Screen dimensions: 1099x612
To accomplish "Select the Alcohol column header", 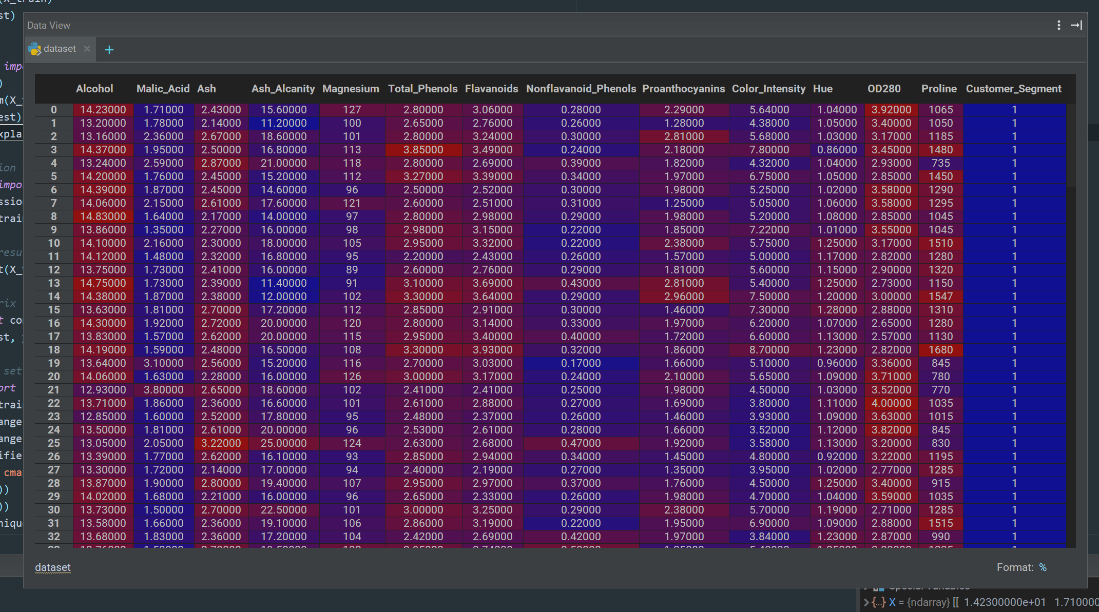I will 94,88.
